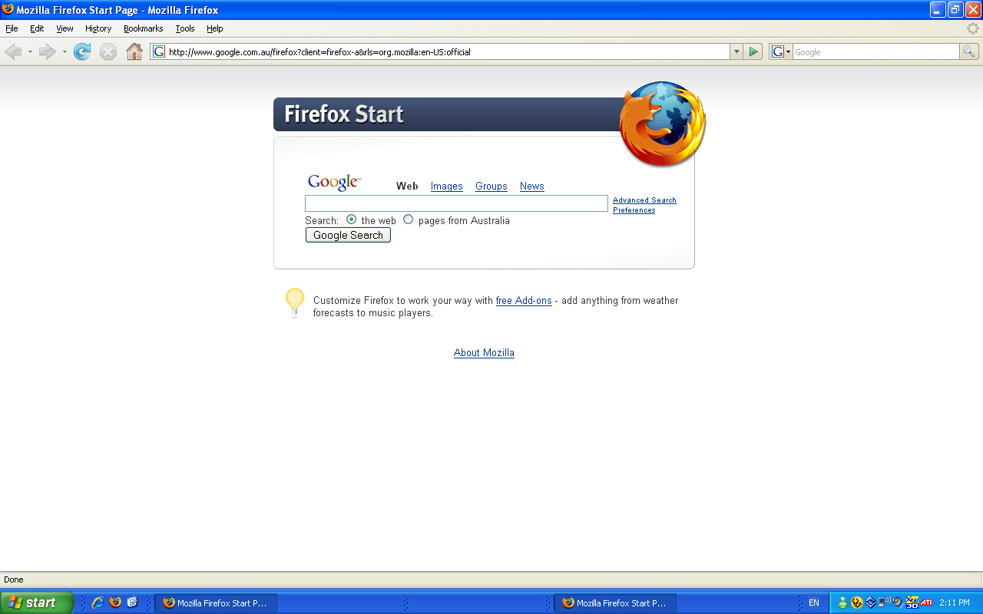Click the Show Desktop Quick Launch icon

(132, 602)
